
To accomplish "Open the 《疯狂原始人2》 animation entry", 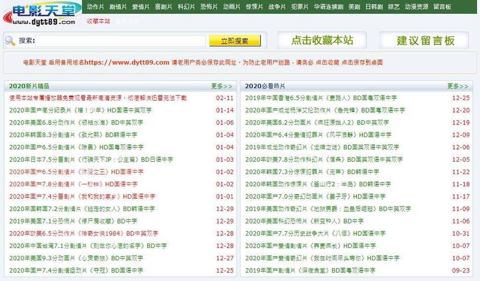I will [x=317, y=123].
